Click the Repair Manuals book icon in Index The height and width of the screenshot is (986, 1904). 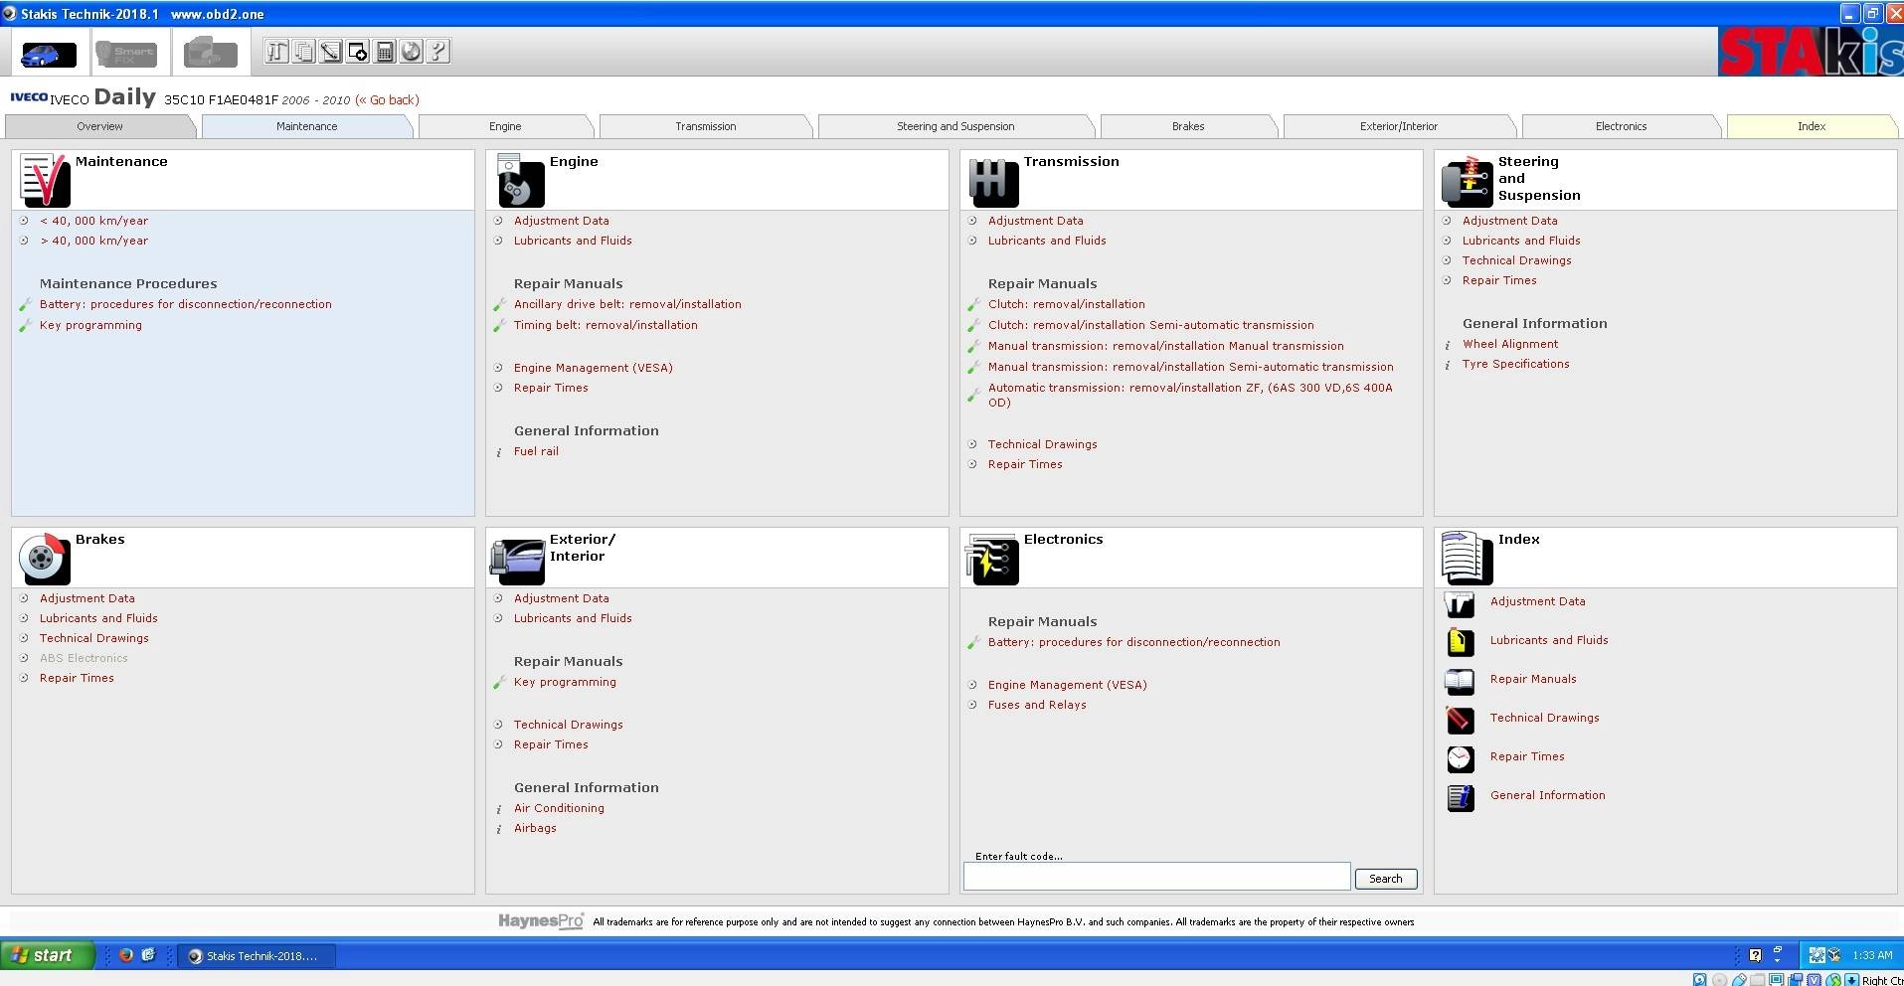[1460, 681]
